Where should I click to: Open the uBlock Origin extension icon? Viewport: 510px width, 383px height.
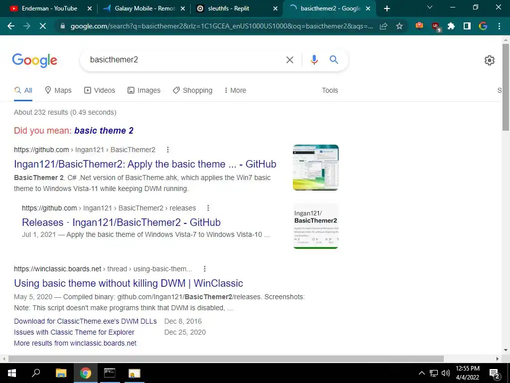tap(435, 27)
